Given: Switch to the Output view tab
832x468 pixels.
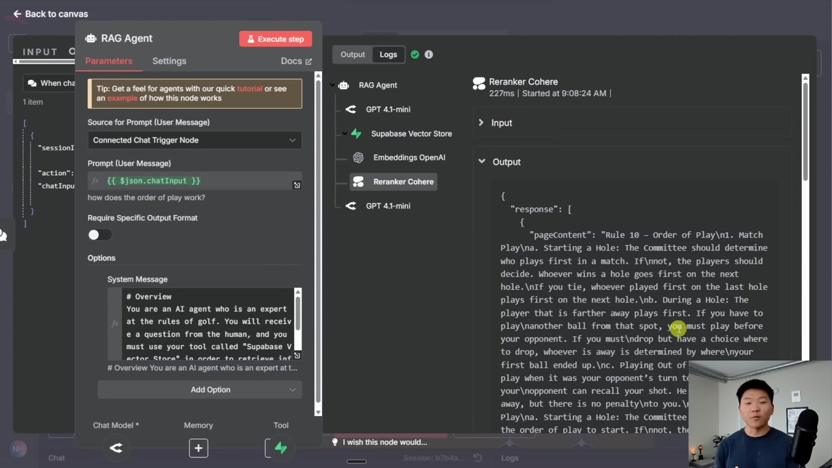Looking at the screenshot, I should coord(353,54).
